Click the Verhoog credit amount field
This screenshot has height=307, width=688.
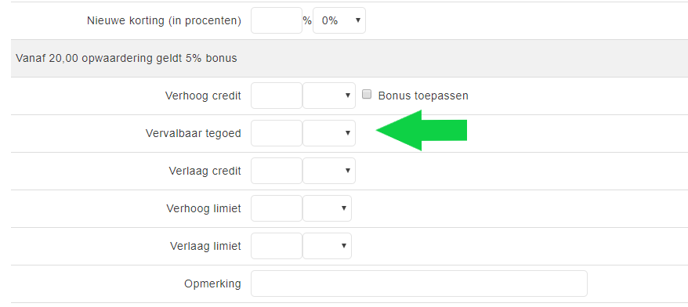point(277,96)
